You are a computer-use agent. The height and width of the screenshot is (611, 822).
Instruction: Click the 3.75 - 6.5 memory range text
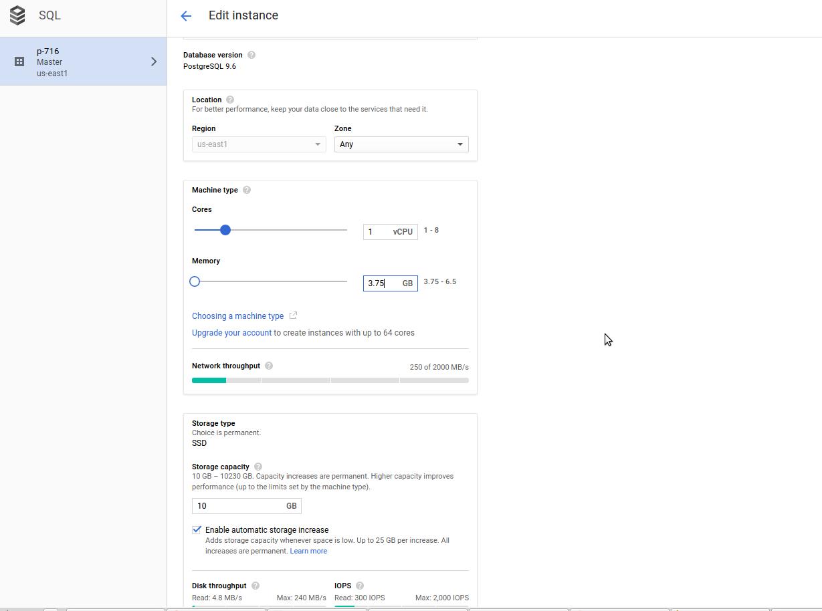tap(440, 281)
